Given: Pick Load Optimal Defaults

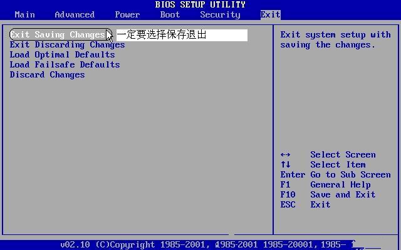Looking at the screenshot, I should (x=62, y=55).
